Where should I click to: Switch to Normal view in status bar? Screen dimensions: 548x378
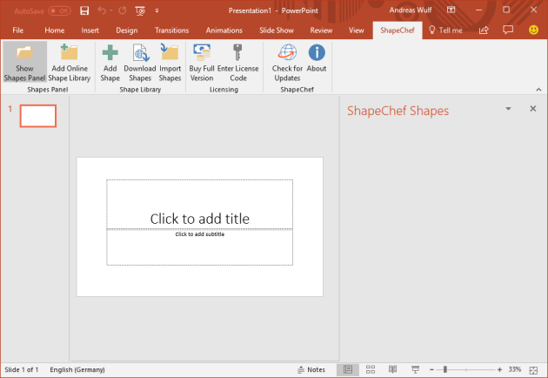coord(348,369)
